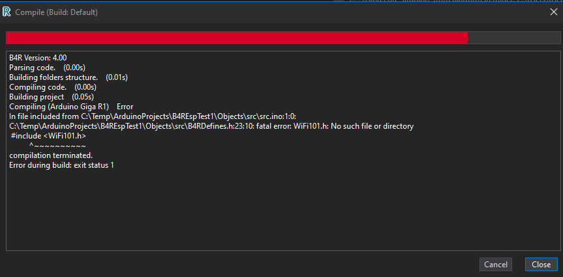
Task: Click the Compile (Build: Default) title text
Action: (x=57, y=12)
